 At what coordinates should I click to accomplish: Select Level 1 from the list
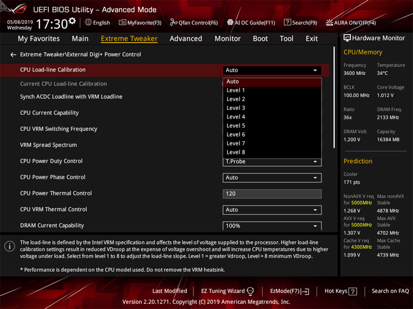(x=272, y=90)
